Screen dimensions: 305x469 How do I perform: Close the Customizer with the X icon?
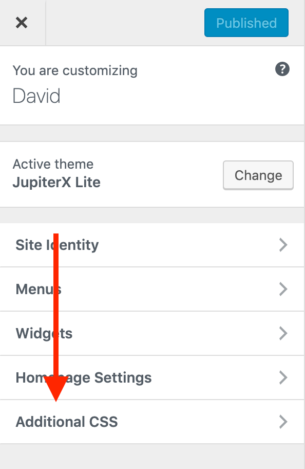(x=22, y=22)
